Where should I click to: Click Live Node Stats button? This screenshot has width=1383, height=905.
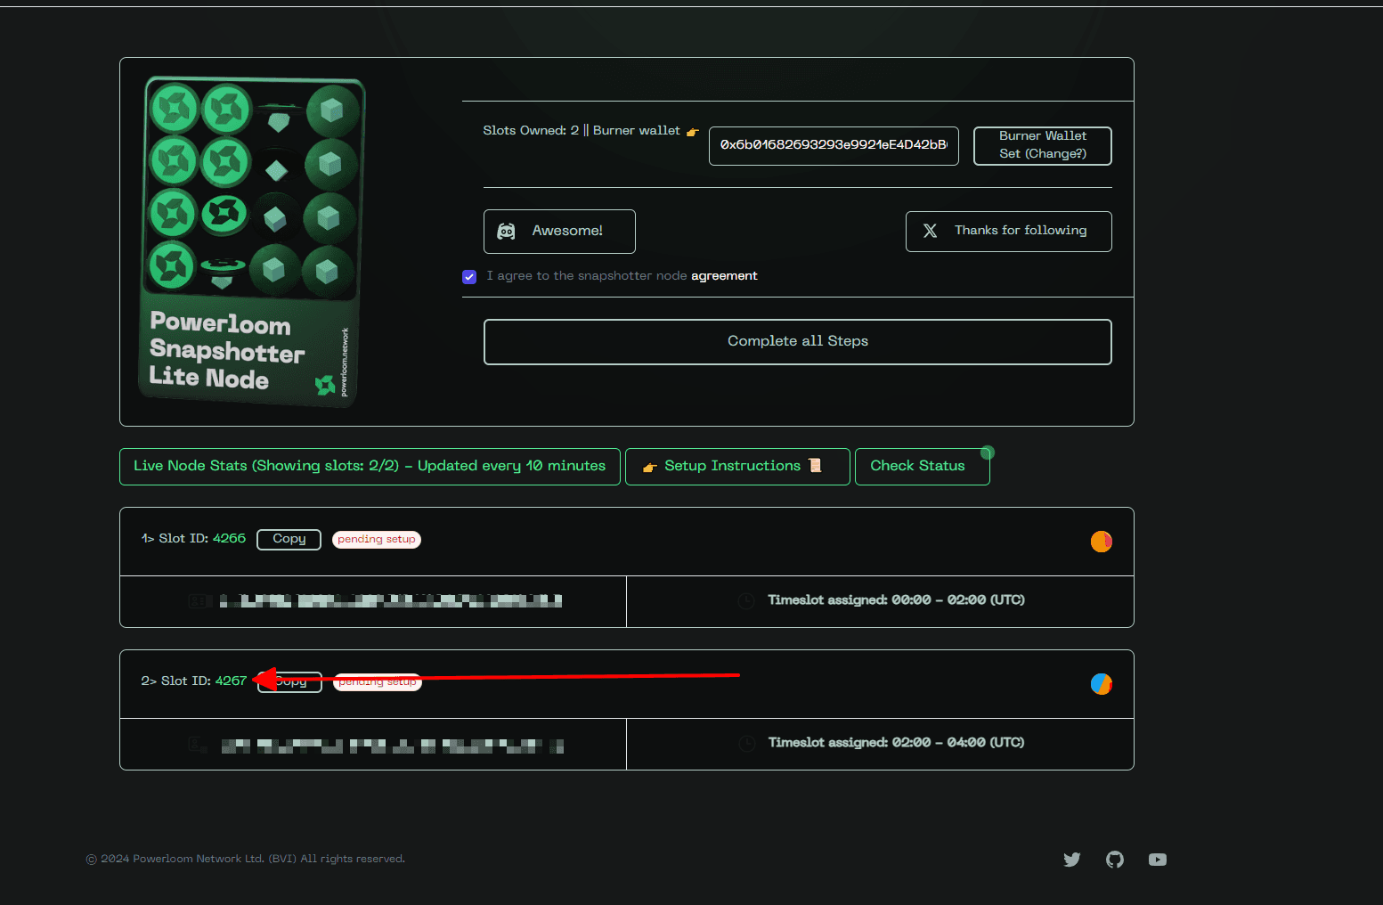click(x=370, y=467)
